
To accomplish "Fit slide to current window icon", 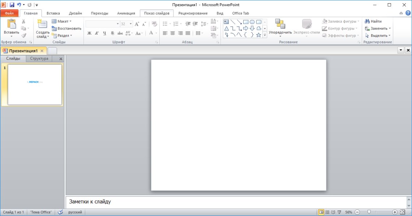I will click(403, 212).
